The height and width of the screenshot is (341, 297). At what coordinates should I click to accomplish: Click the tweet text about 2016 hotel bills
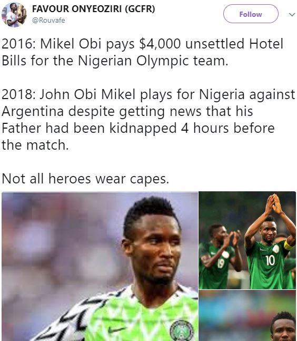click(142, 52)
